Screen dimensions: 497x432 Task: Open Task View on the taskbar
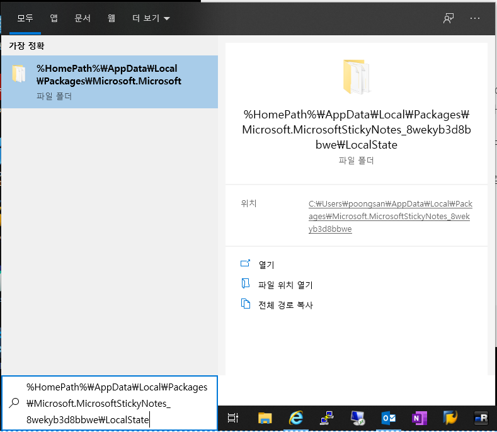click(233, 418)
